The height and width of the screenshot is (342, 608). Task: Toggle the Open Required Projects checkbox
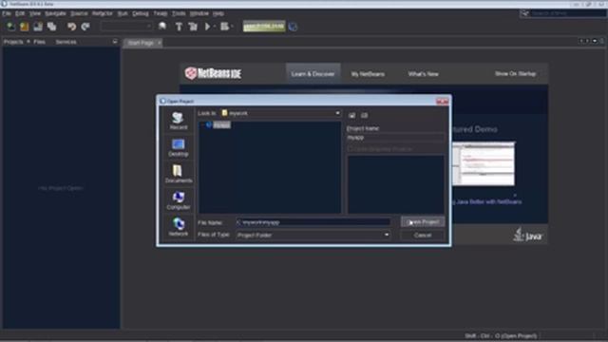[x=351, y=149]
